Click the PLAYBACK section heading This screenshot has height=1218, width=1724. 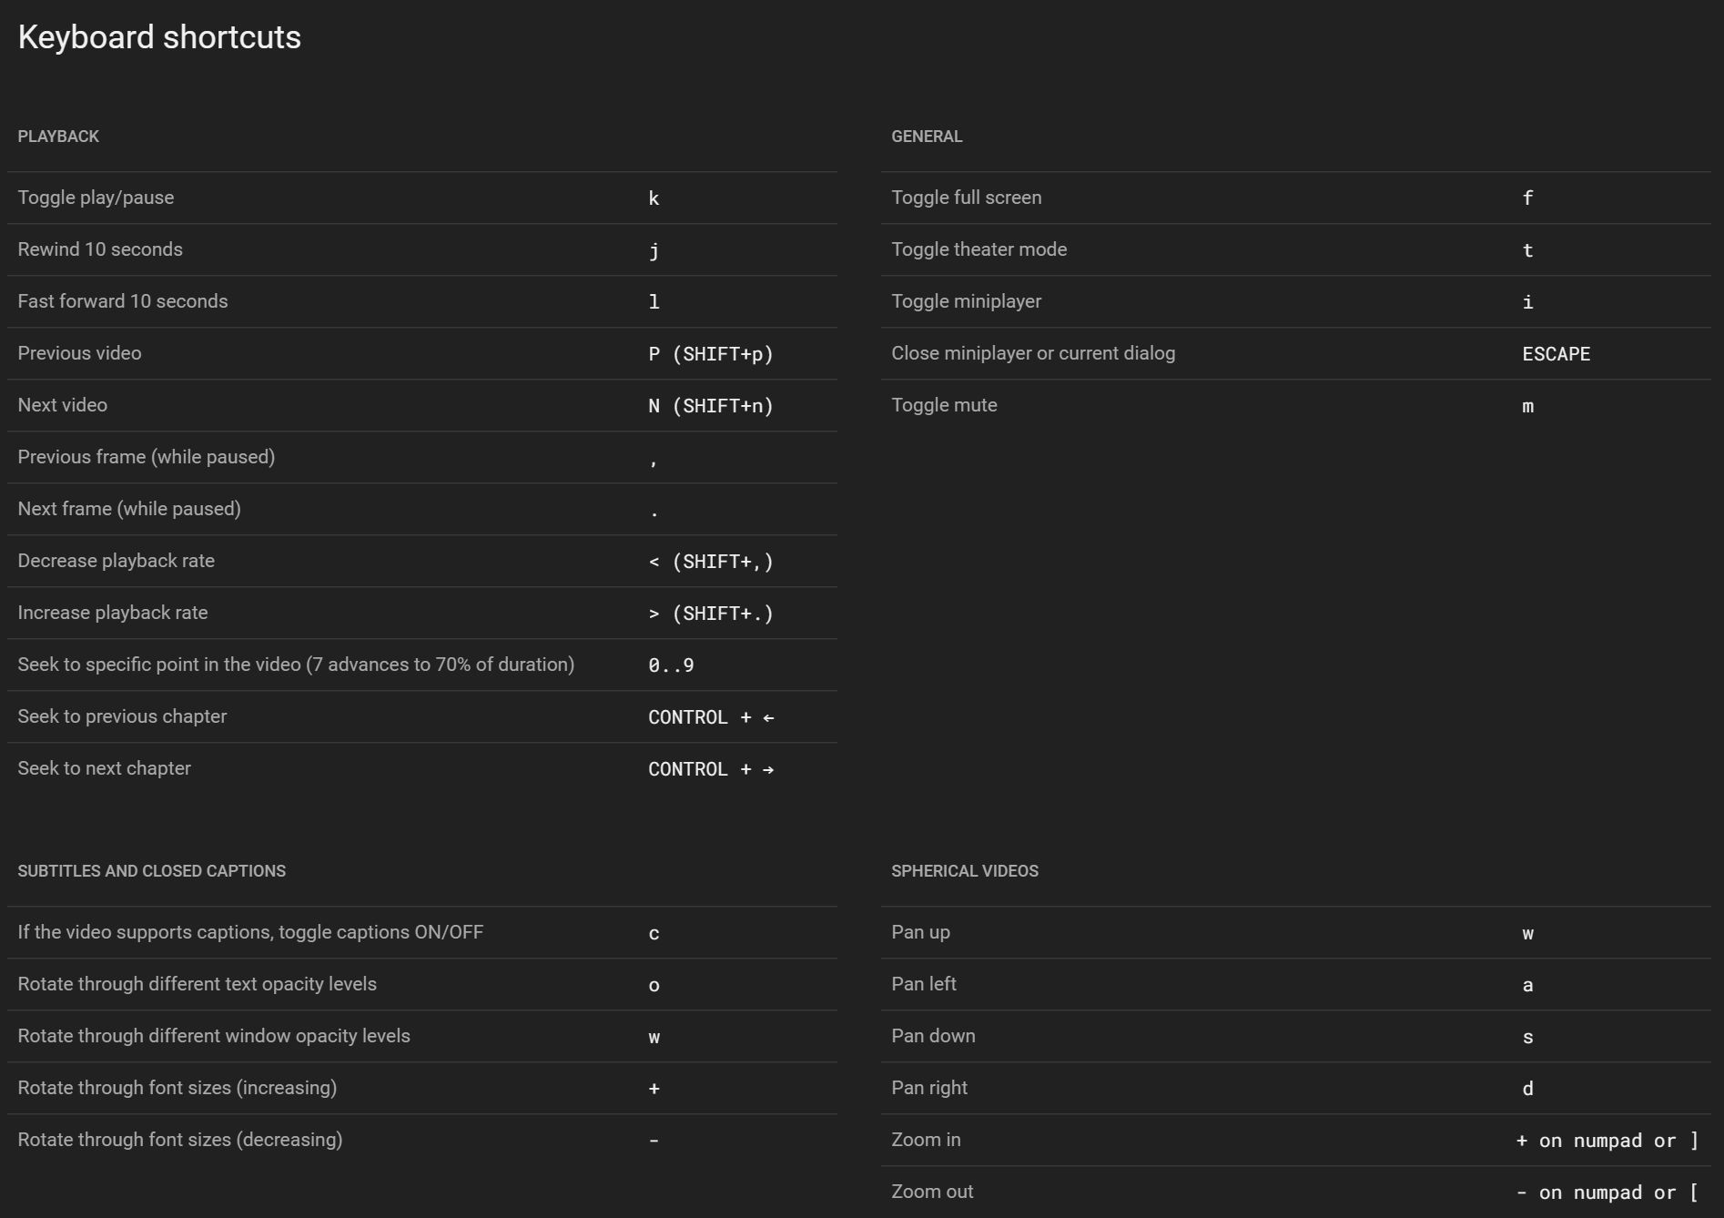pyautogui.click(x=58, y=137)
